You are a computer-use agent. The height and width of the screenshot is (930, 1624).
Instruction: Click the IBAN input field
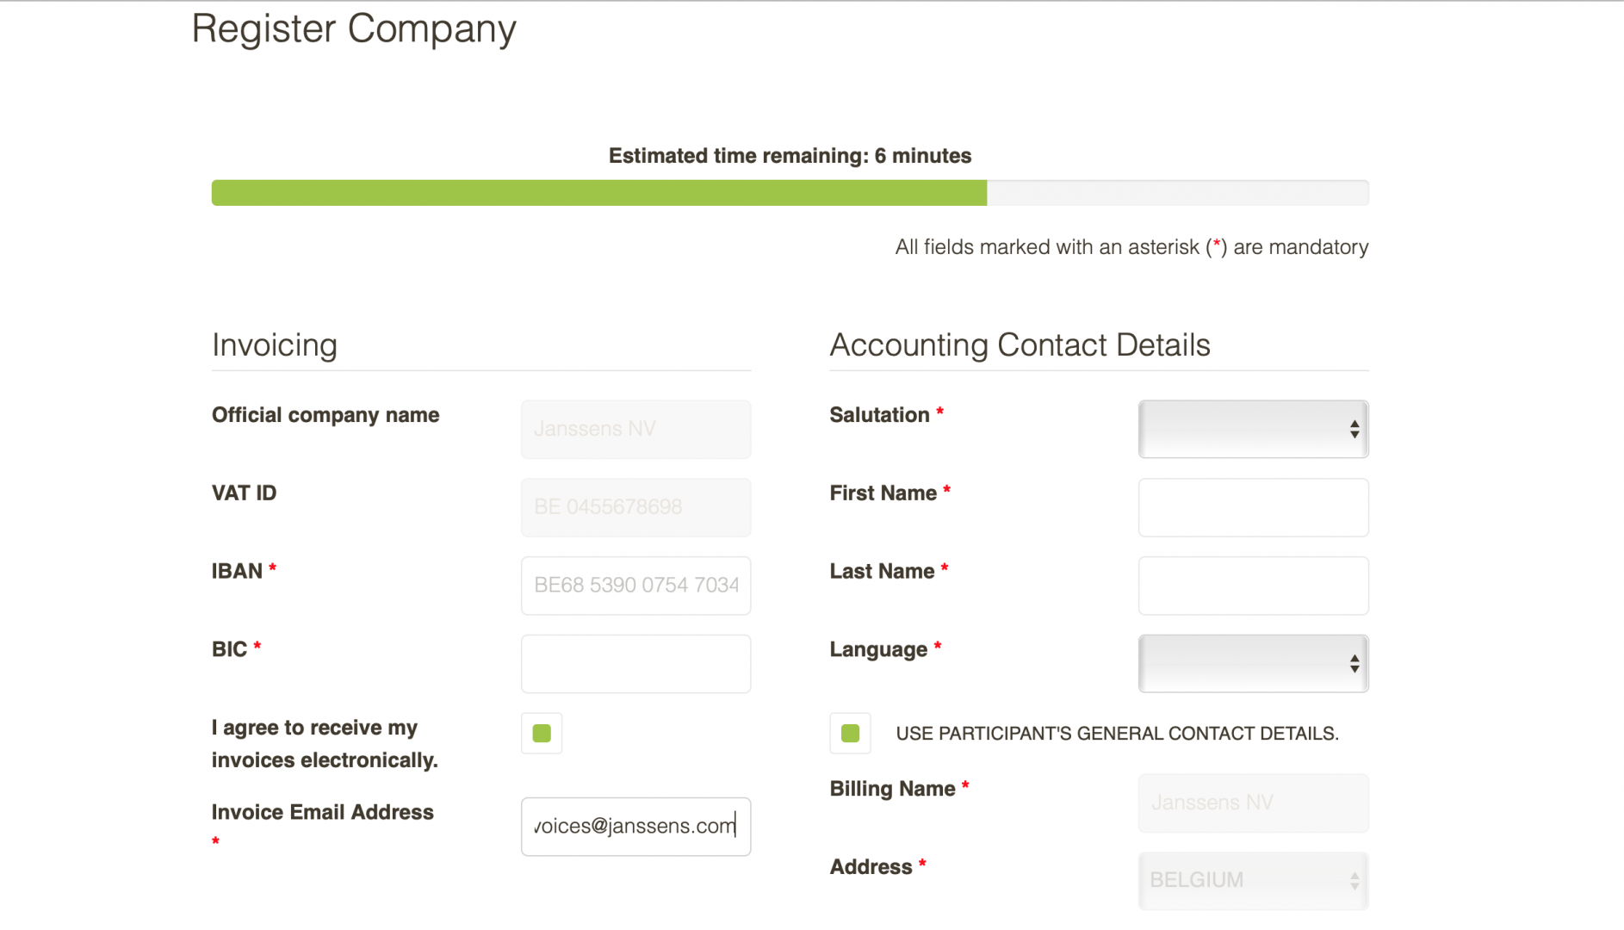click(635, 586)
